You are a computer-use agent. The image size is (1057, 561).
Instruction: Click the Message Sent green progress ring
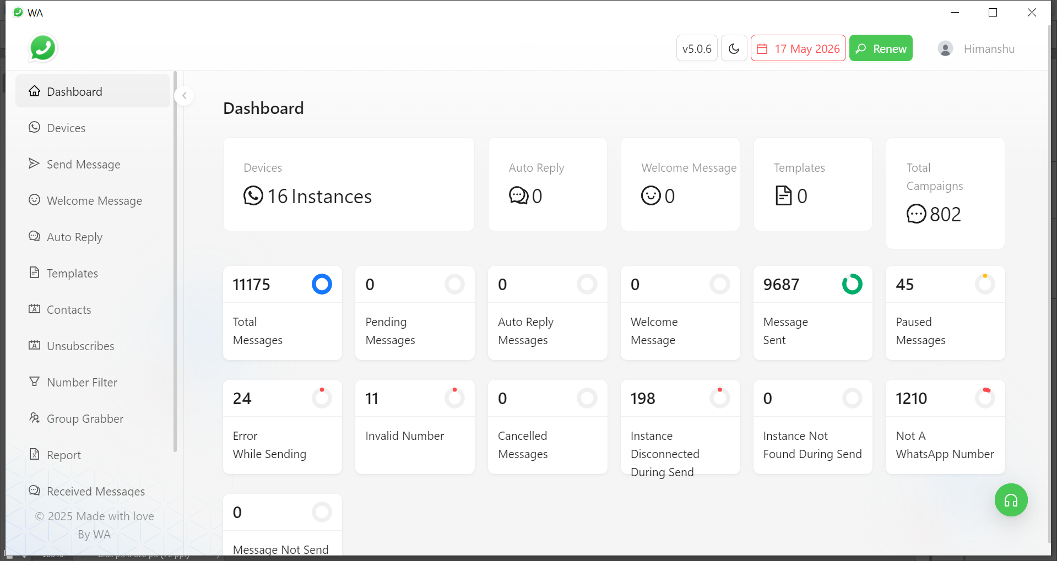852,284
